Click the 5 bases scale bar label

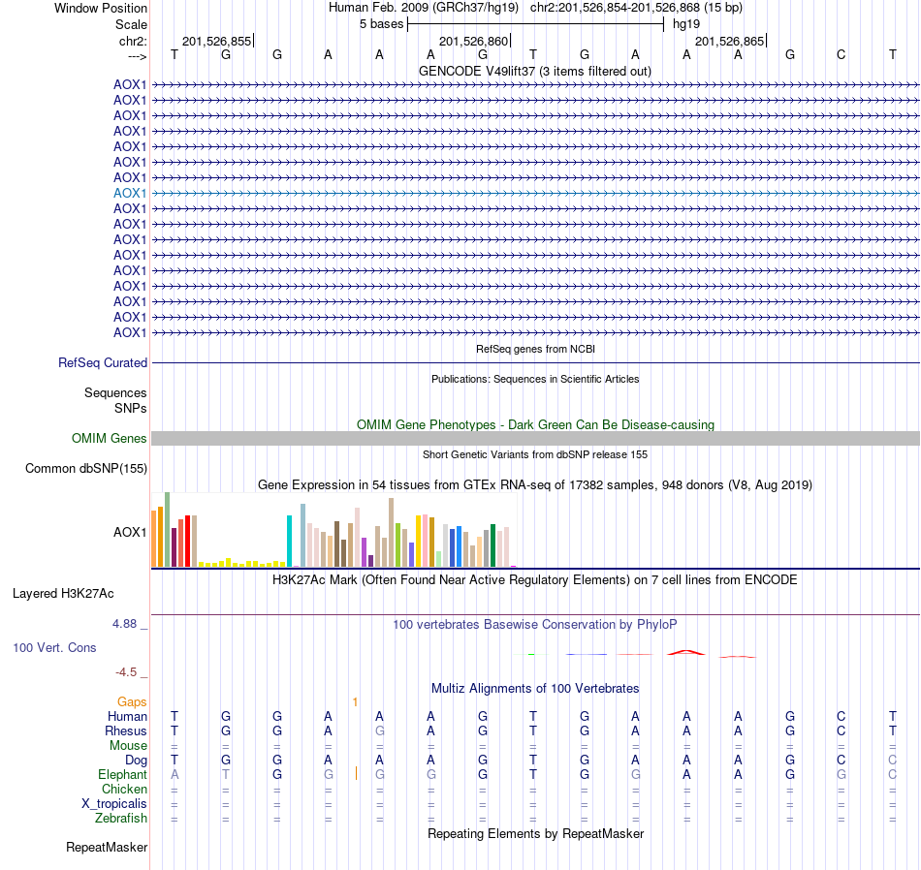tap(382, 24)
